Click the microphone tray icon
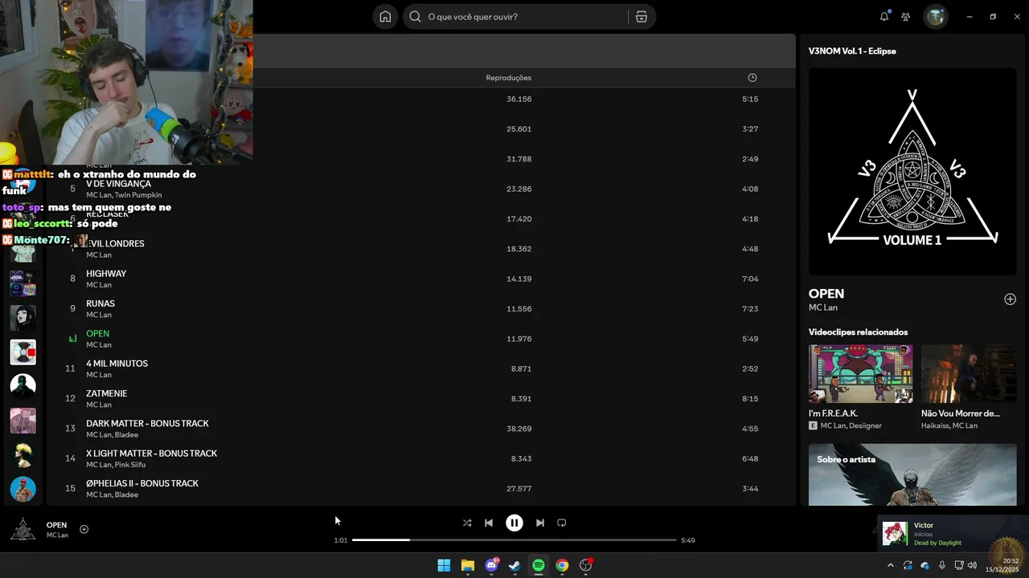 tap(941, 565)
